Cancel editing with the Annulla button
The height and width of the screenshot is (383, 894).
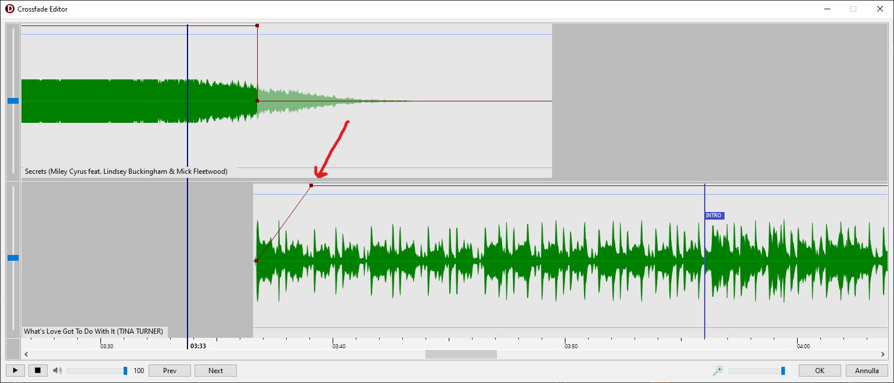867,371
